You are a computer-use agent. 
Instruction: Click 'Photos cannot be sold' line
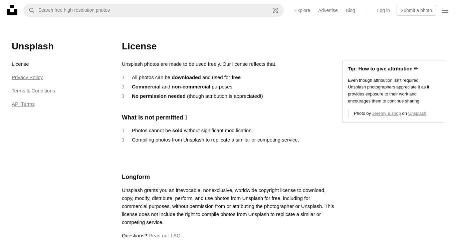tap(192, 131)
